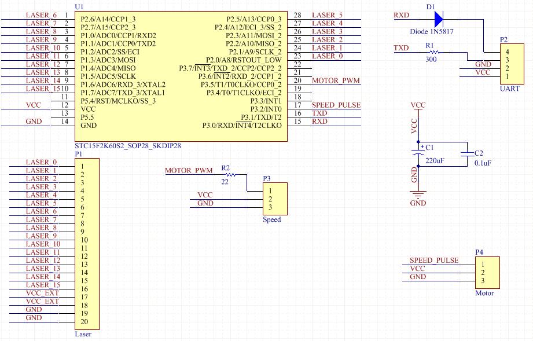Click the SPEED_PULSE net label at connector P4

[x=433, y=261]
